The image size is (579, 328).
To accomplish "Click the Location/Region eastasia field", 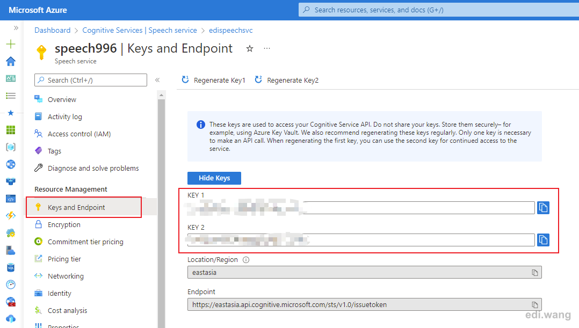I will click(x=365, y=272).
